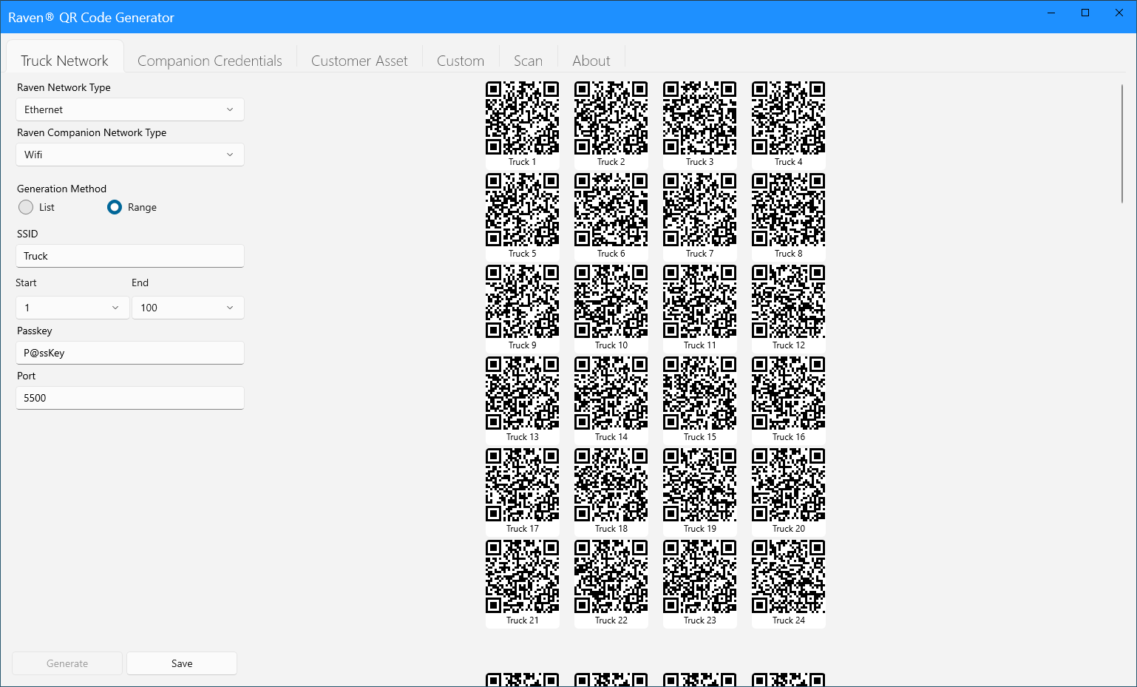
Task: Close the QR Code Generator window
Action: (1119, 13)
